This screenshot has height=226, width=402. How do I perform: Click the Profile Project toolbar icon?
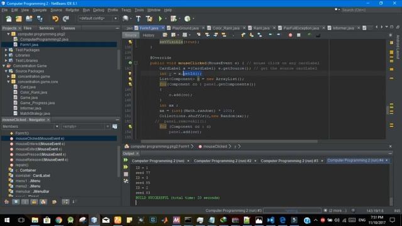click(x=187, y=19)
